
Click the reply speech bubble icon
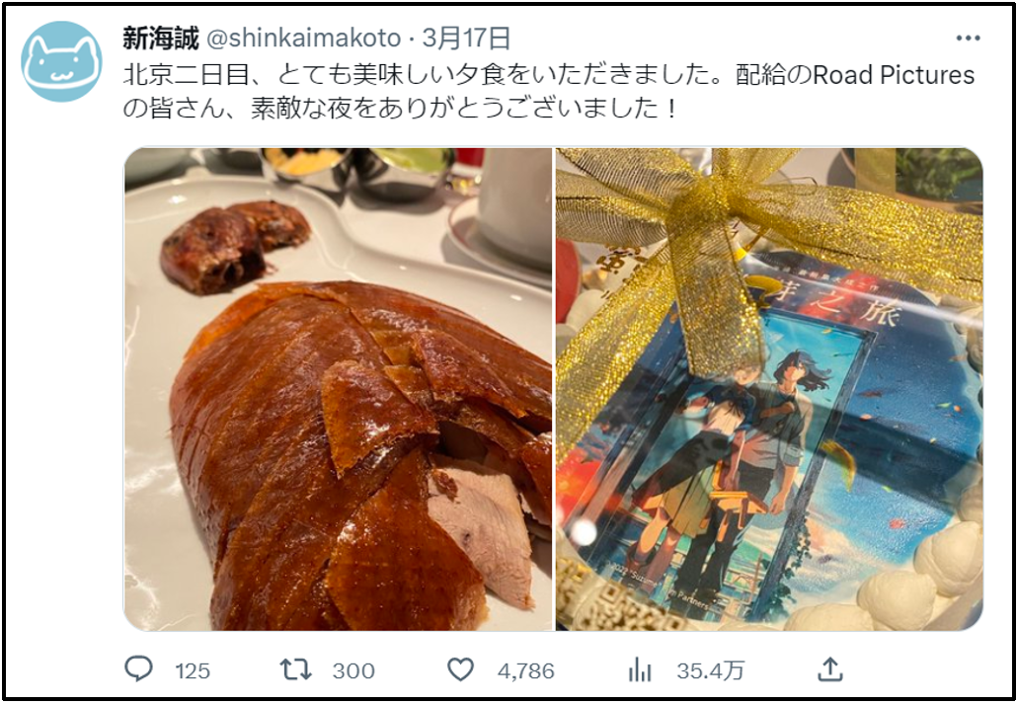(138, 669)
